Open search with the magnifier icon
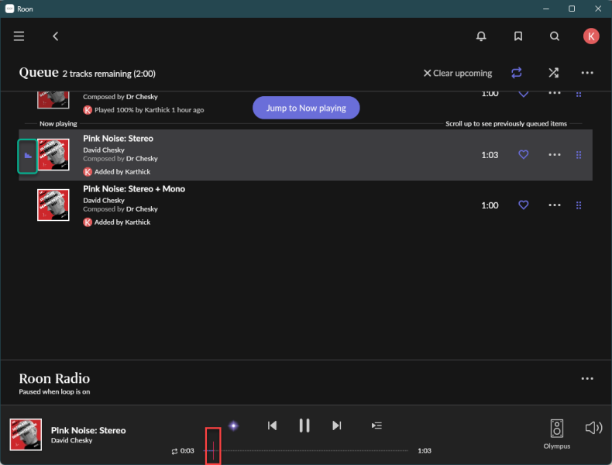Image resolution: width=612 pixels, height=465 pixels. 555,36
